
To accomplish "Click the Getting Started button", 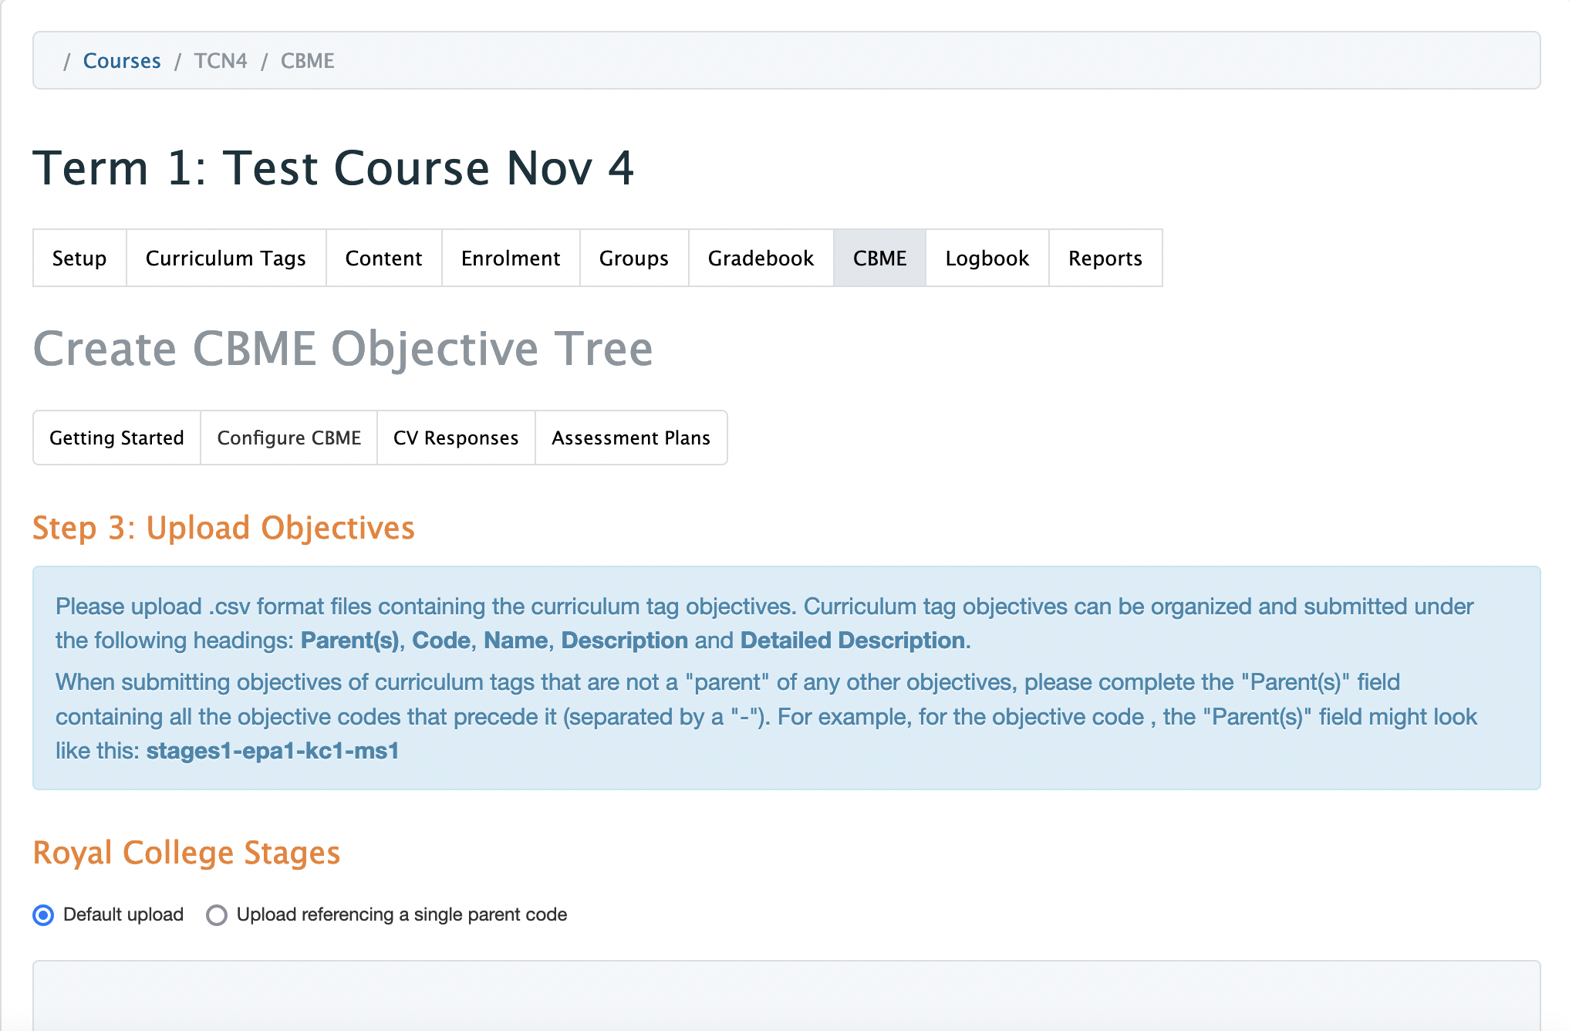I will point(116,438).
